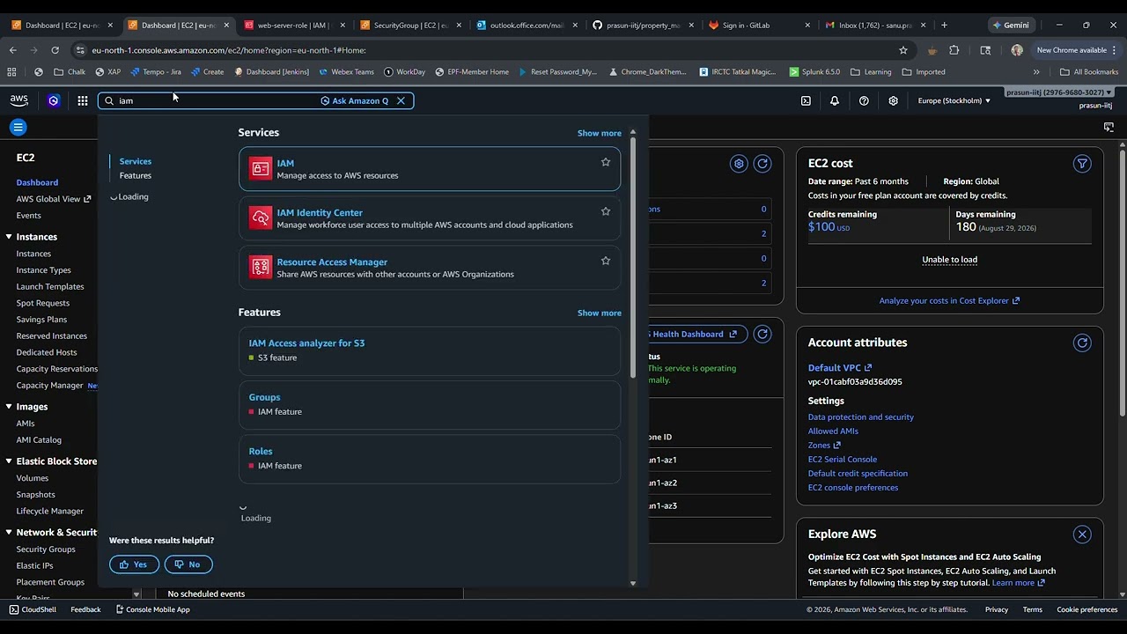This screenshot has width=1127, height=634.
Task: Toggle the side navigation hamburger icon
Action: click(x=18, y=128)
